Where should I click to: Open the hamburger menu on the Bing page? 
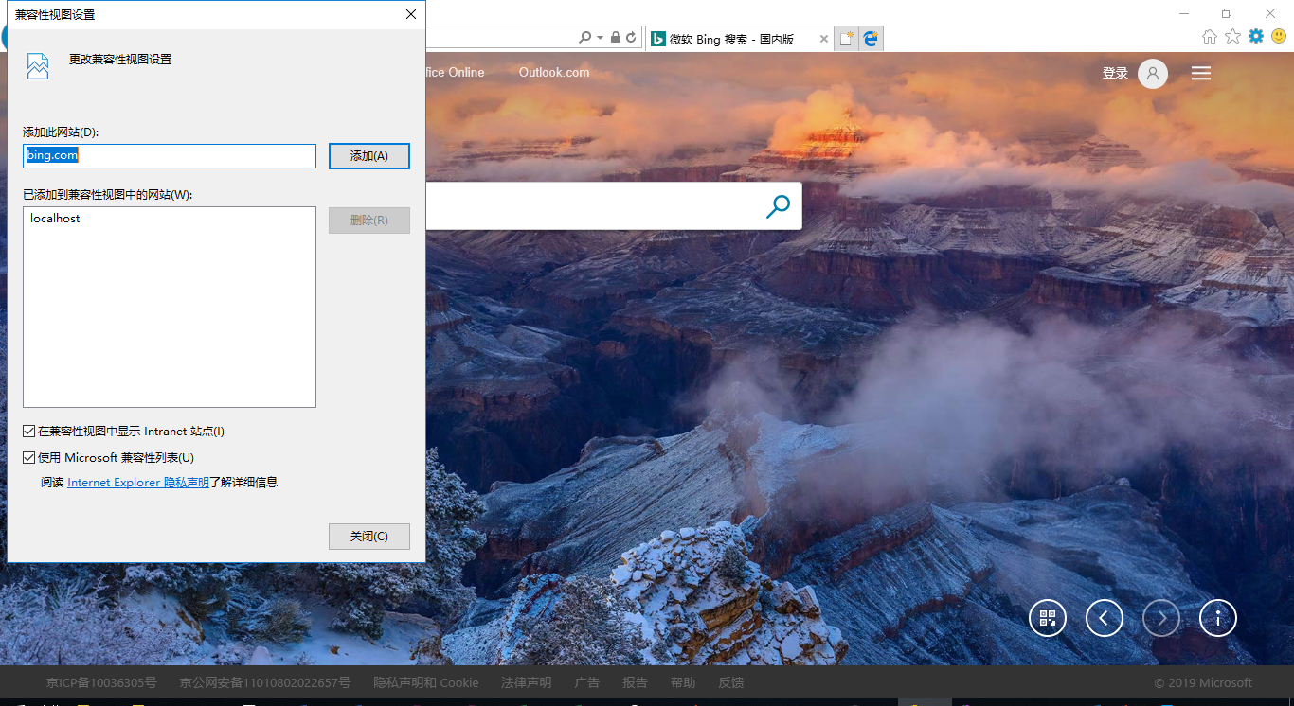[1200, 73]
